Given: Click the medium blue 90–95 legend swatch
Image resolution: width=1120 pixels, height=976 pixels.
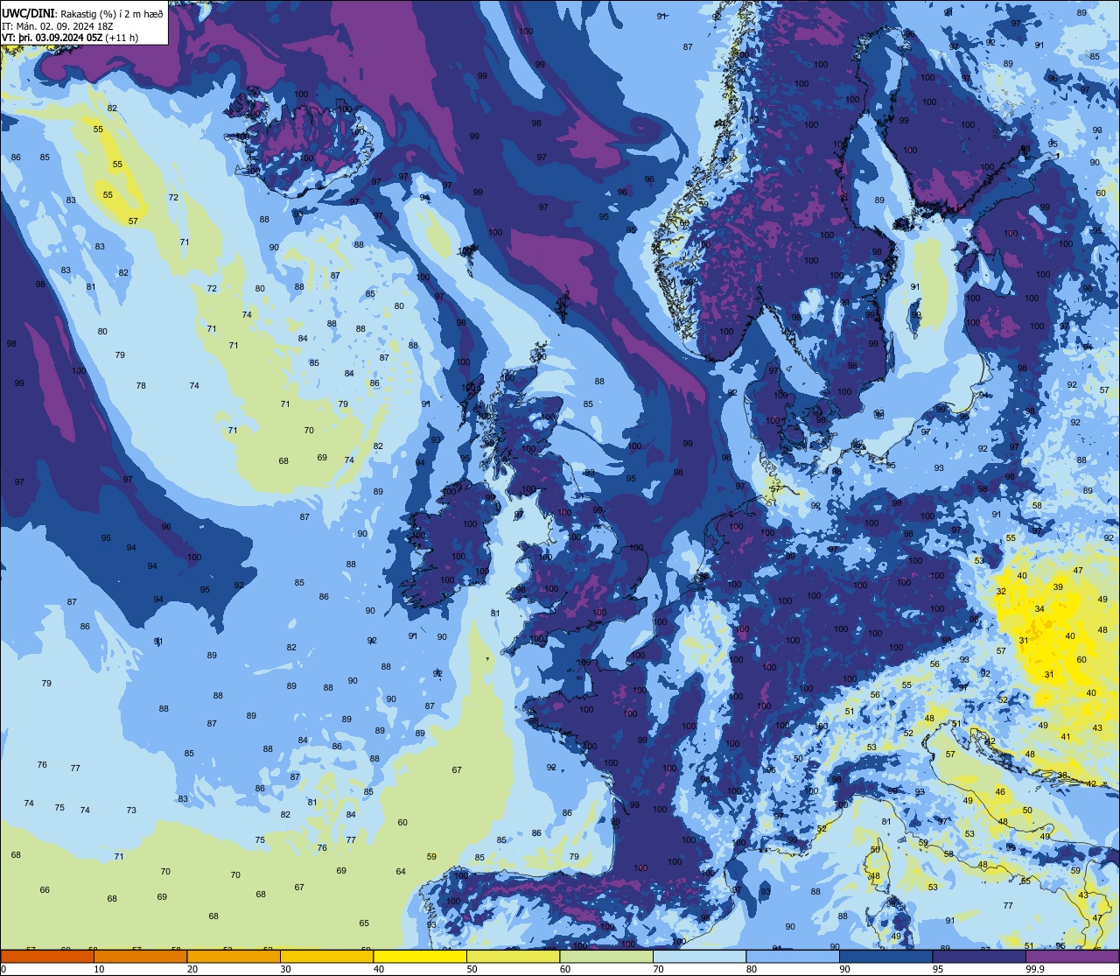Looking at the screenshot, I should click(x=885, y=956).
